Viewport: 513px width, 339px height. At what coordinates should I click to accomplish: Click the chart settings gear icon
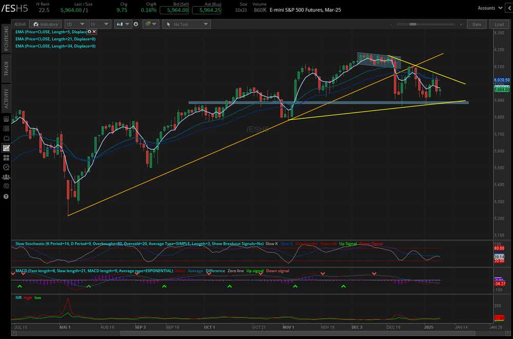click(x=135, y=24)
